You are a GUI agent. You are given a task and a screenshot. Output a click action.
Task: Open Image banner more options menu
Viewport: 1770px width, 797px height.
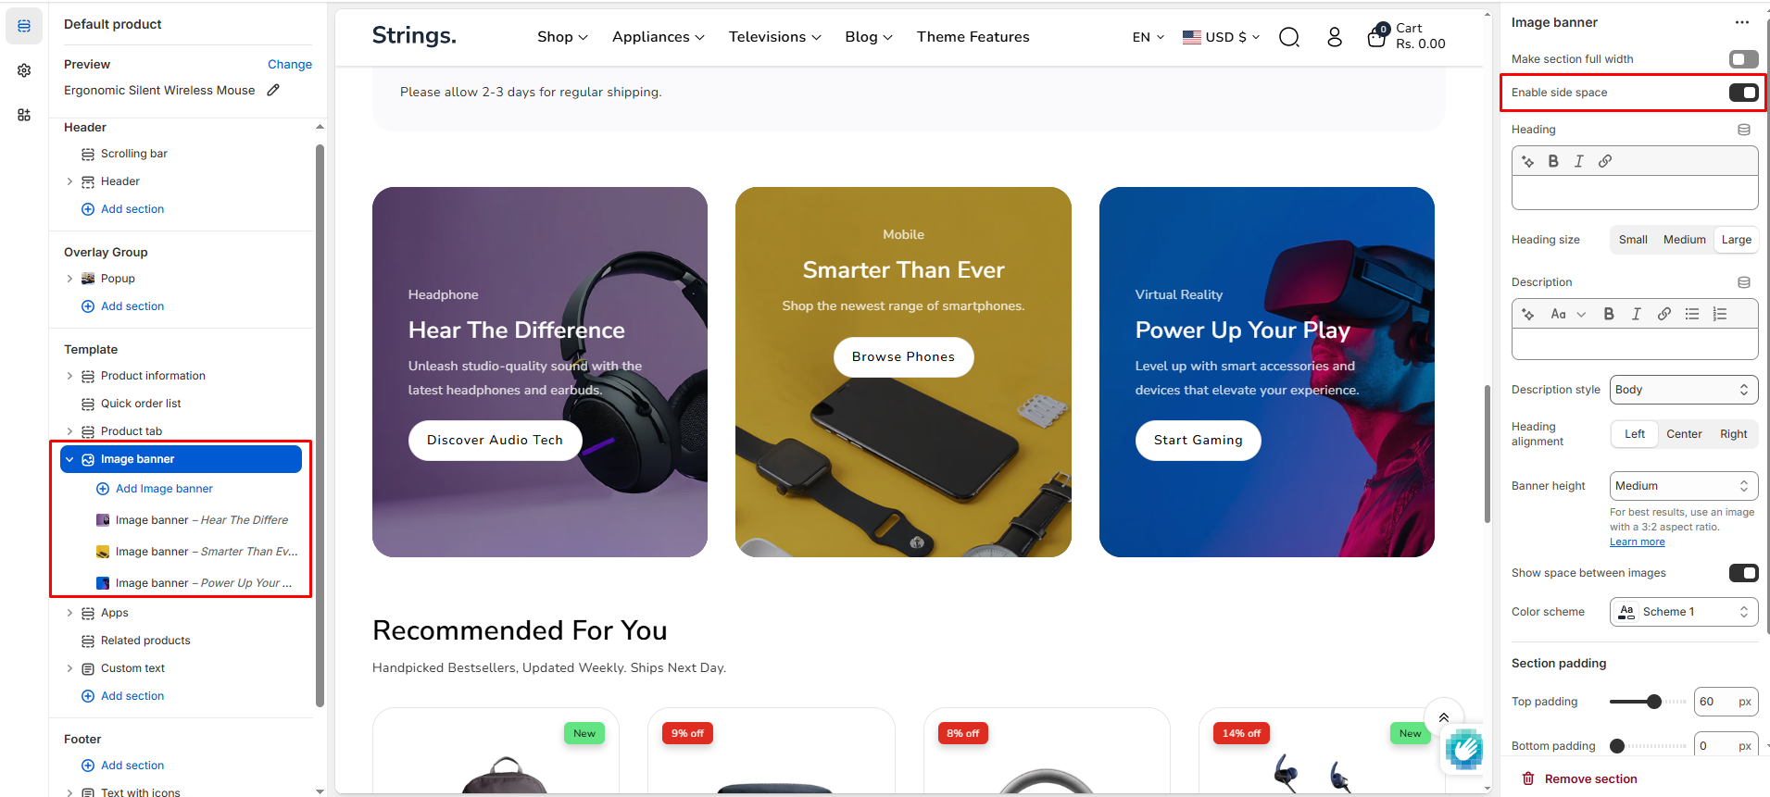1742,22
